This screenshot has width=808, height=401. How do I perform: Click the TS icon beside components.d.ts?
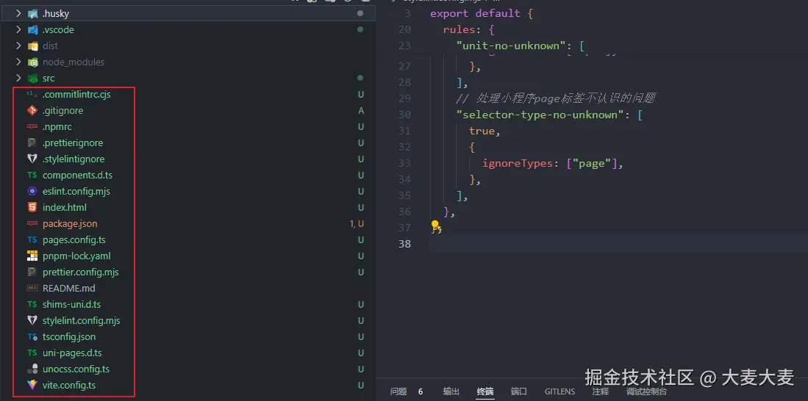(32, 175)
